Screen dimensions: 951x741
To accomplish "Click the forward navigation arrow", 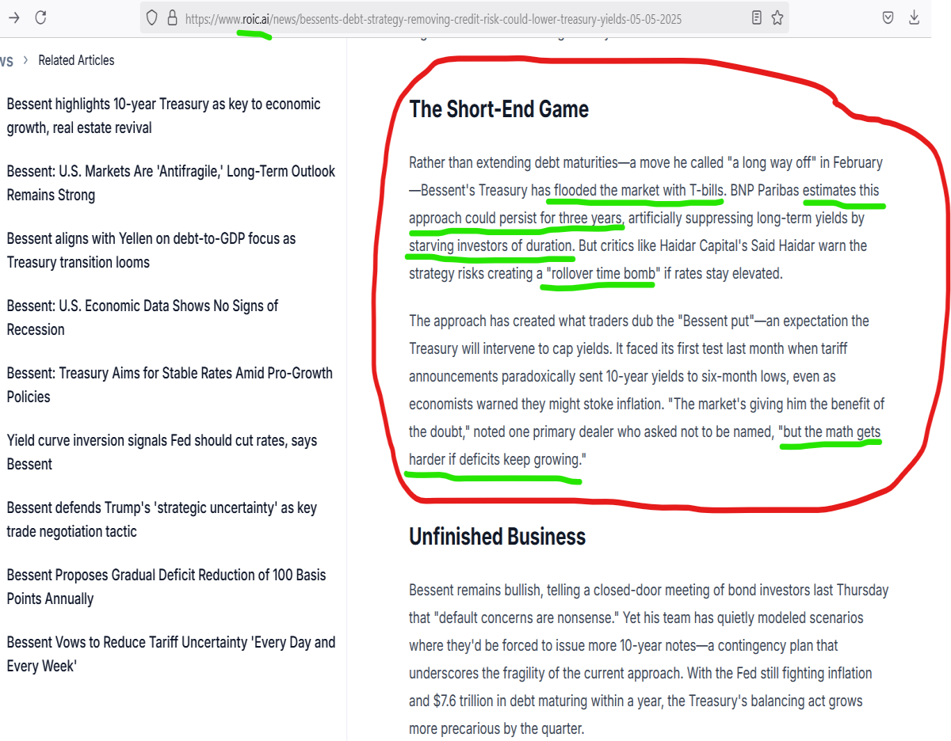I will click(13, 17).
